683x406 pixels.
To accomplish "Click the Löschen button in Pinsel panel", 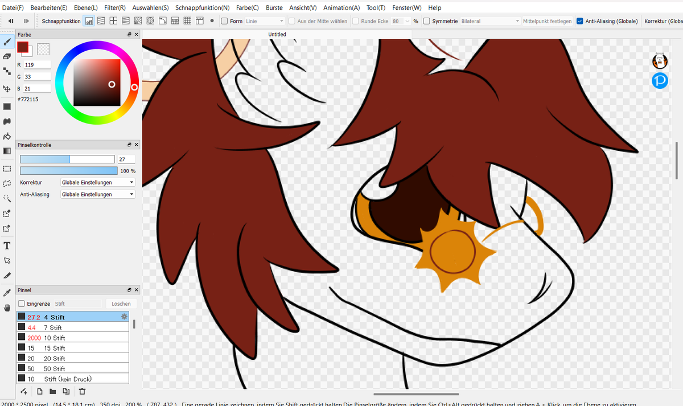I will click(121, 304).
